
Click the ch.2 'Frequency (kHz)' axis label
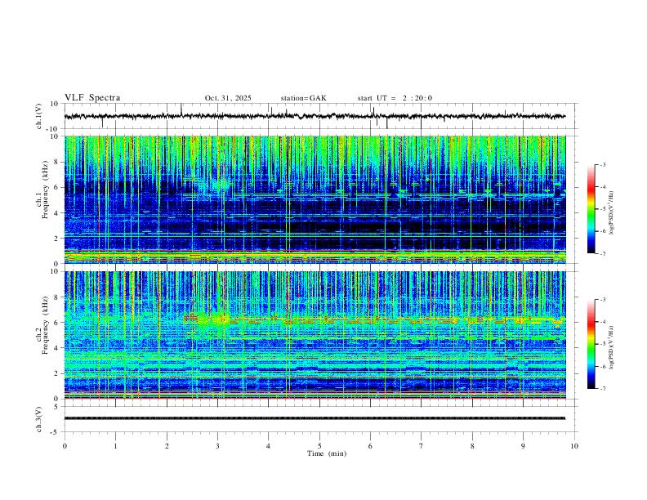45,325
